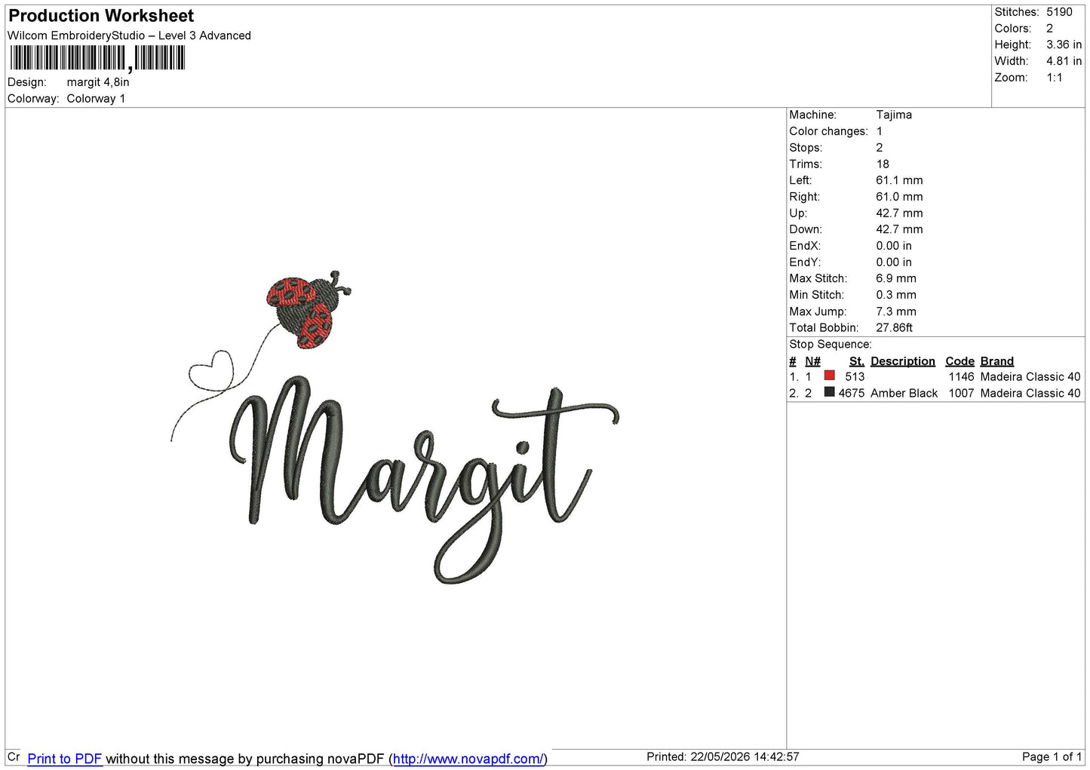Viewport: 1090px width, 770px height.
Task: Click the Min Stitch value 0.3 mm
Action: pyautogui.click(x=896, y=295)
